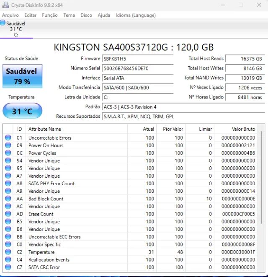Select the SATA CRC Error attribute name
Viewport: 268px width, 277px height.
(44, 267)
